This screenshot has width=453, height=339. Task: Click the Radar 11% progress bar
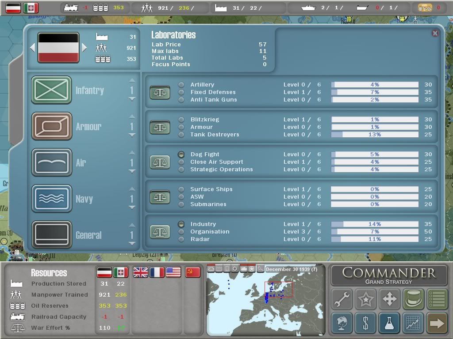click(375, 239)
